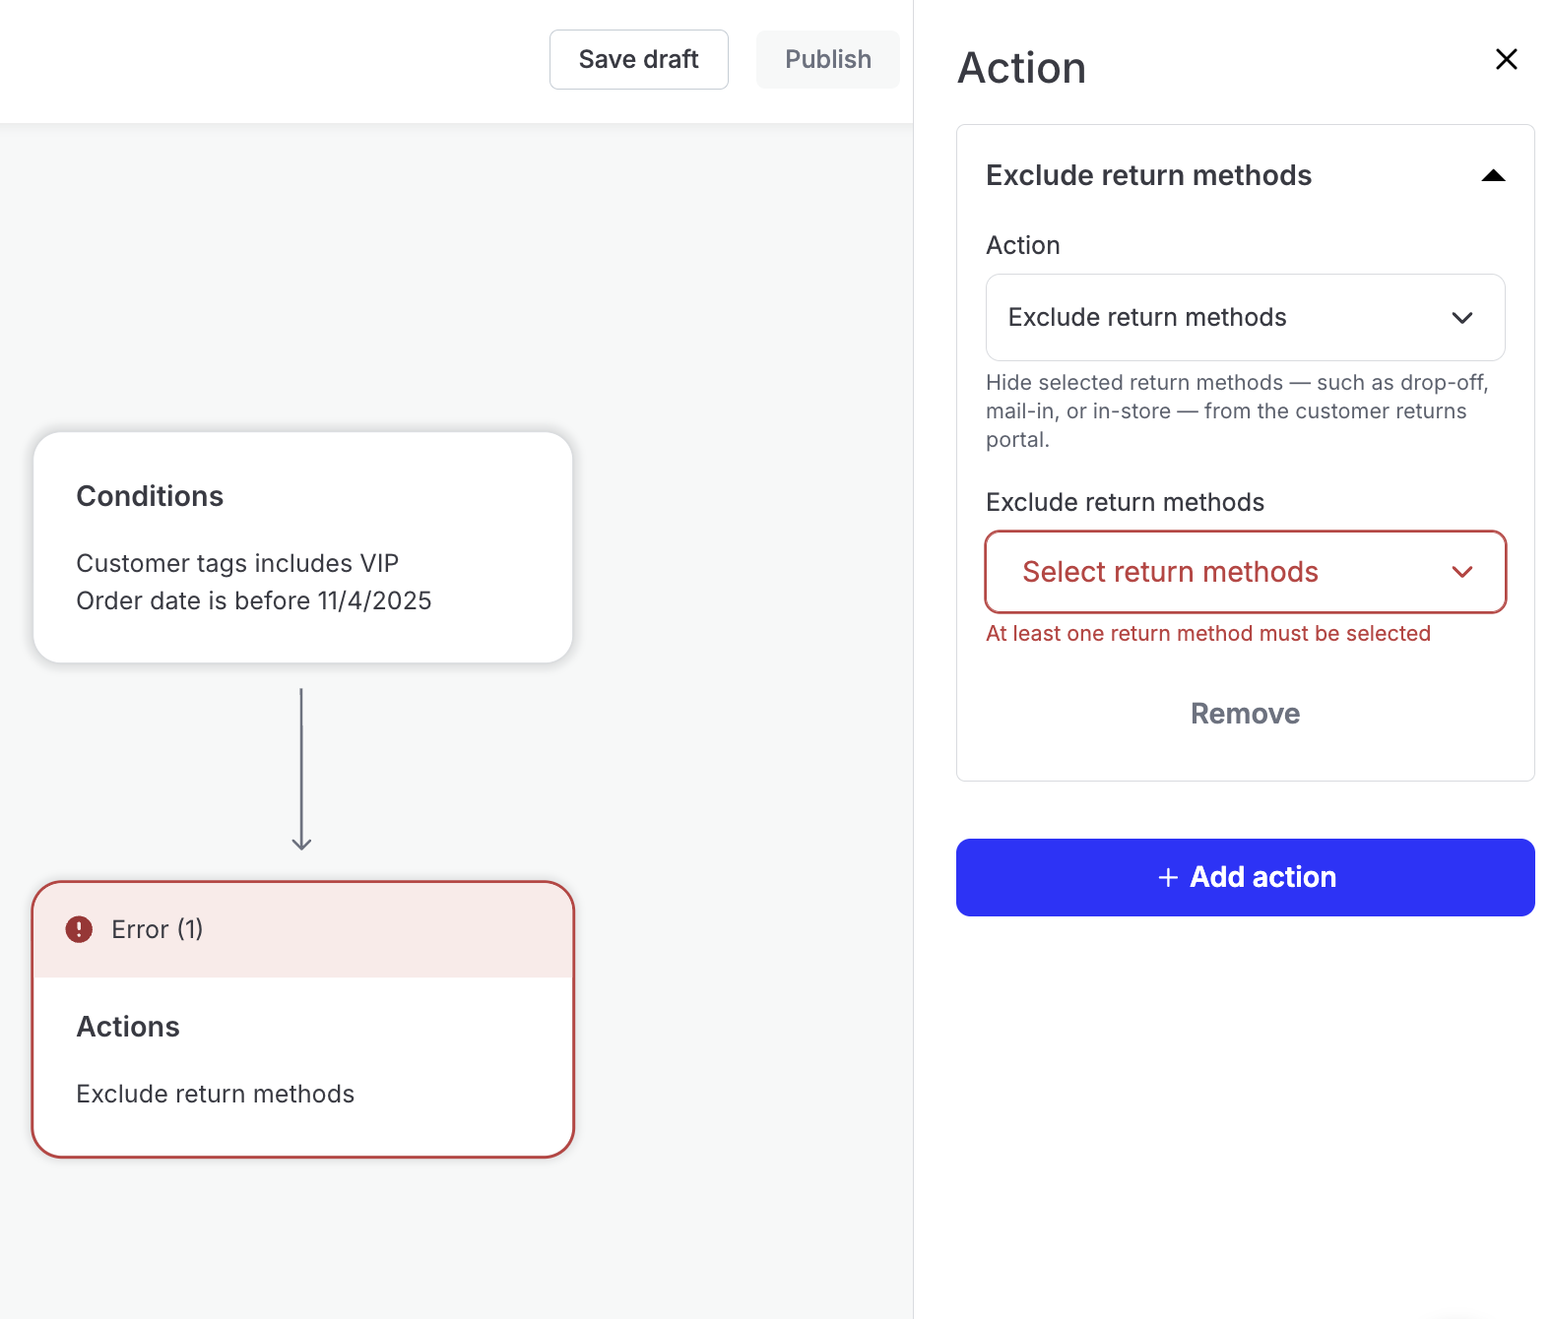Click the red chevron for return methods
The image size is (1552, 1319).
[1461, 572]
